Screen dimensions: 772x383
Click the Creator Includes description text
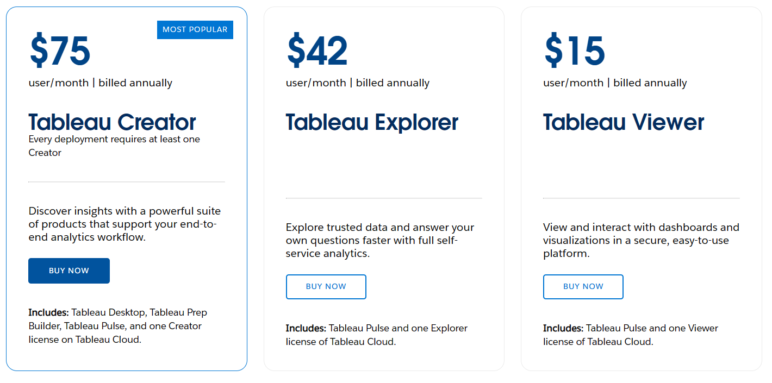click(119, 325)
